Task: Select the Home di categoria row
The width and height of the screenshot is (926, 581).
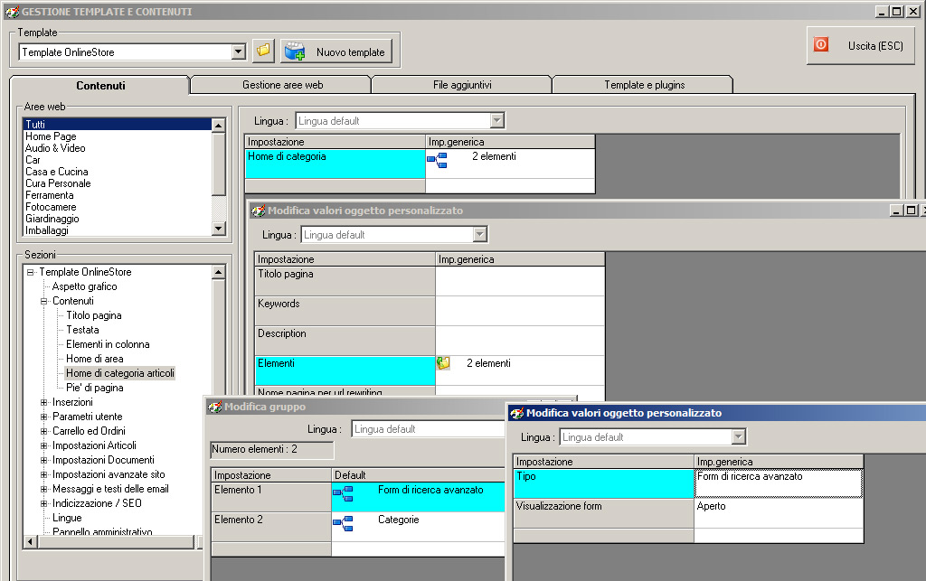Action: point(335,164)
